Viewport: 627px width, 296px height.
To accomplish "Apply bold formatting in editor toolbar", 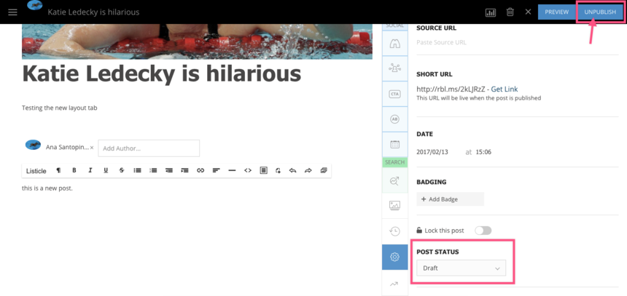I will (x=74, y=170).
